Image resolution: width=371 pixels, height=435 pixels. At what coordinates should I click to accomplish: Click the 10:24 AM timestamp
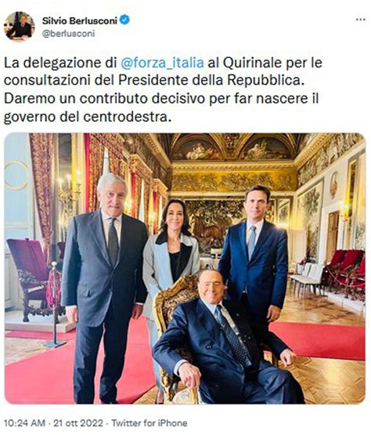25,423
